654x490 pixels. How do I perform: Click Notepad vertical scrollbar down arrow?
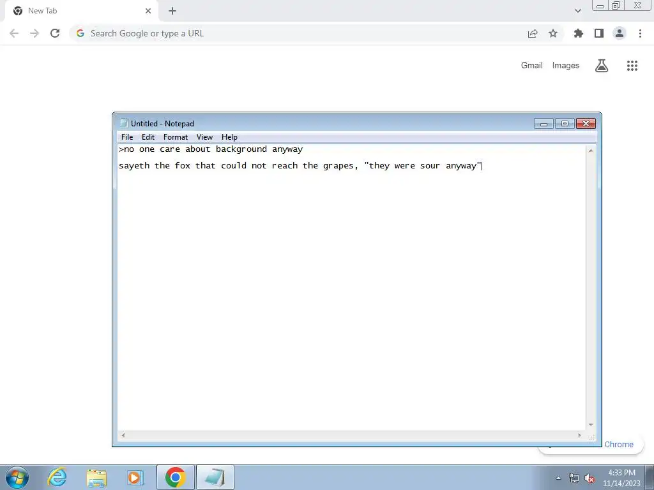(x=591, y=425)
